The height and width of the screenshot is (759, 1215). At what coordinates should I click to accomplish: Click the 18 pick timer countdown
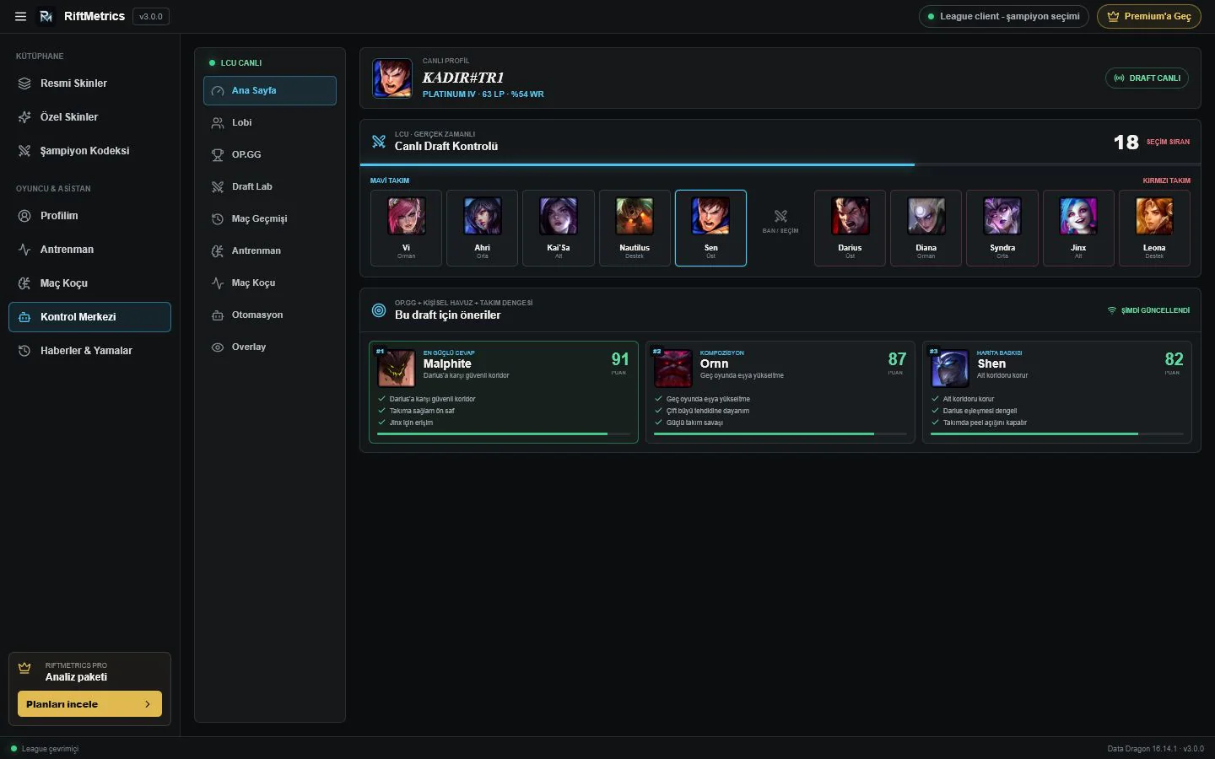pos(1126,143)
